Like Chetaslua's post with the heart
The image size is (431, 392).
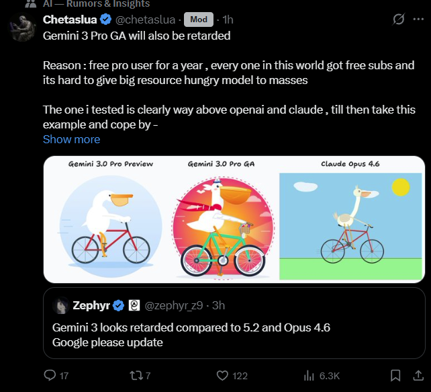coord(222,375)
